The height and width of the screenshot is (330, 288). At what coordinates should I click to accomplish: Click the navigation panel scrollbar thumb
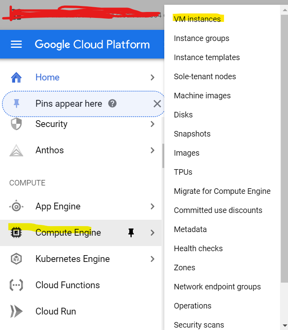pos(163,156)
